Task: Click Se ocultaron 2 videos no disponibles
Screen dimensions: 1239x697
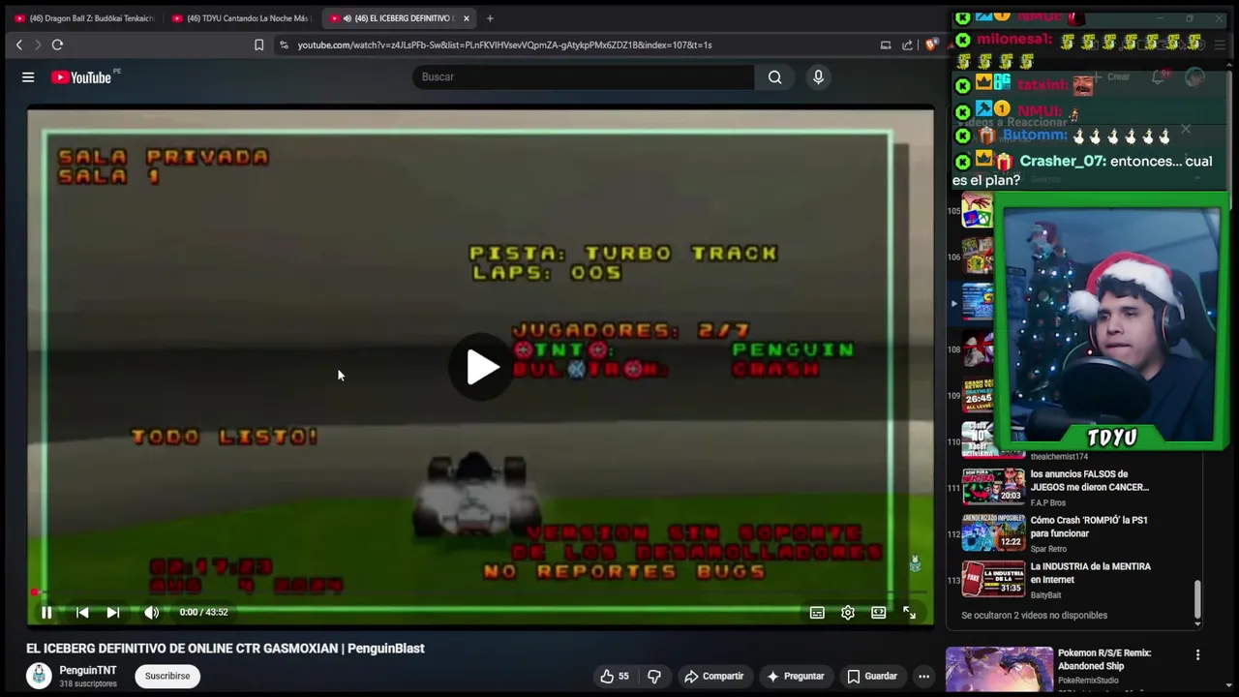Action: point(1034,616)
